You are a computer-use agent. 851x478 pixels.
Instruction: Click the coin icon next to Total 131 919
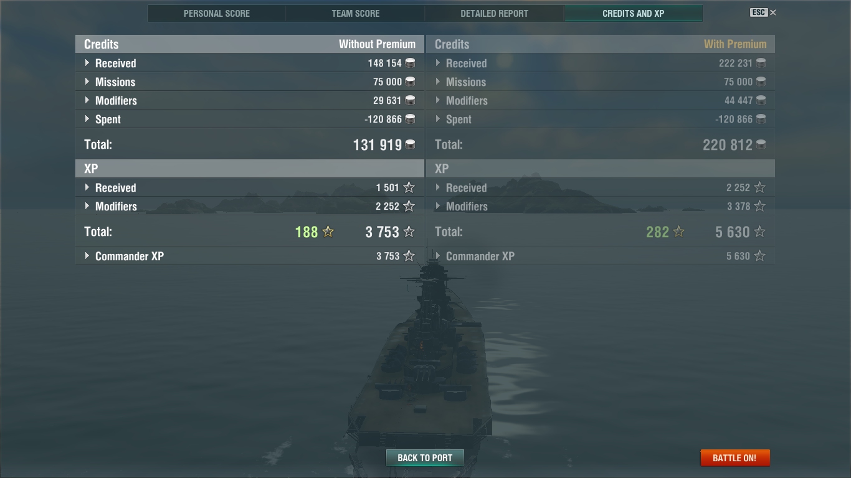point(410,144)
